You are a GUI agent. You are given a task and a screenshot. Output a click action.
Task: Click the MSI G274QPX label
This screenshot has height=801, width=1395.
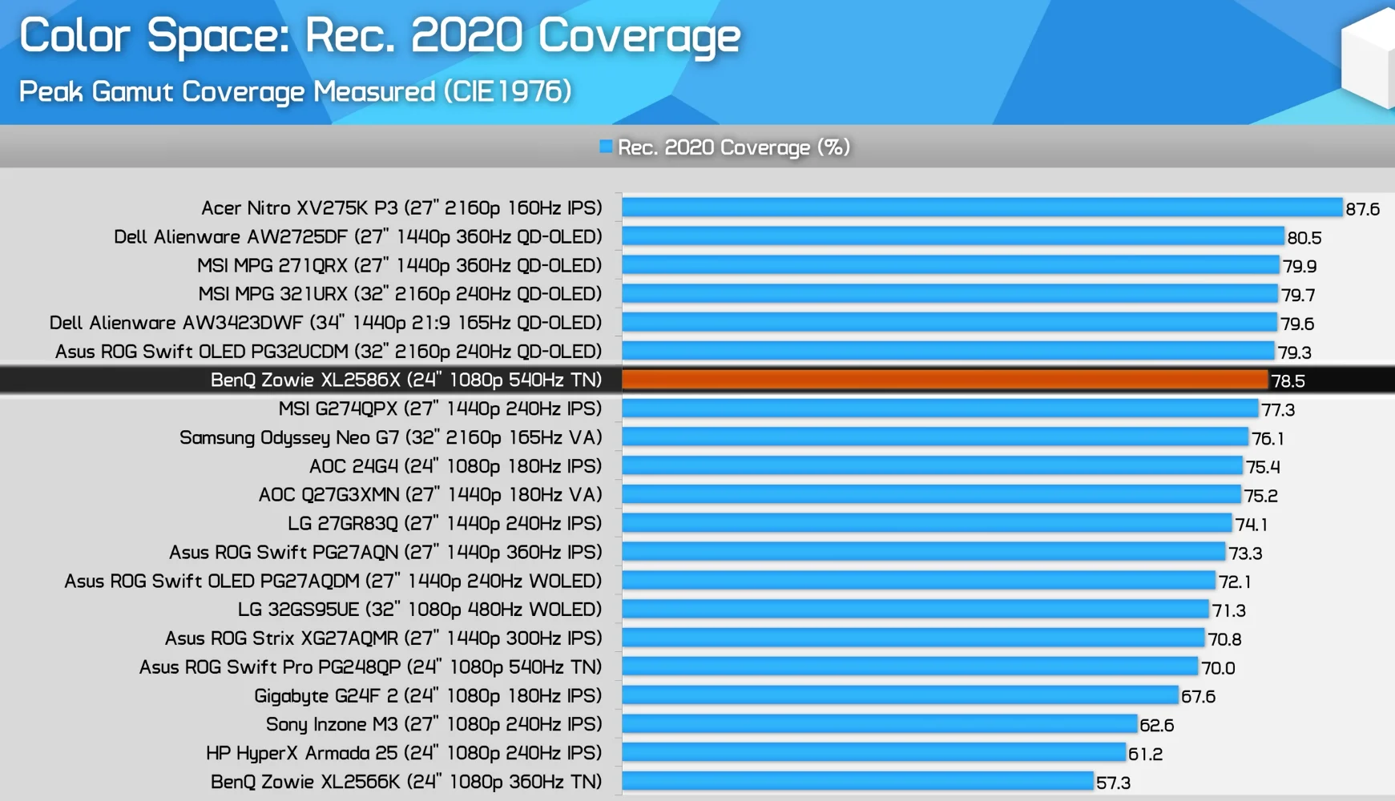pos(441,409)
